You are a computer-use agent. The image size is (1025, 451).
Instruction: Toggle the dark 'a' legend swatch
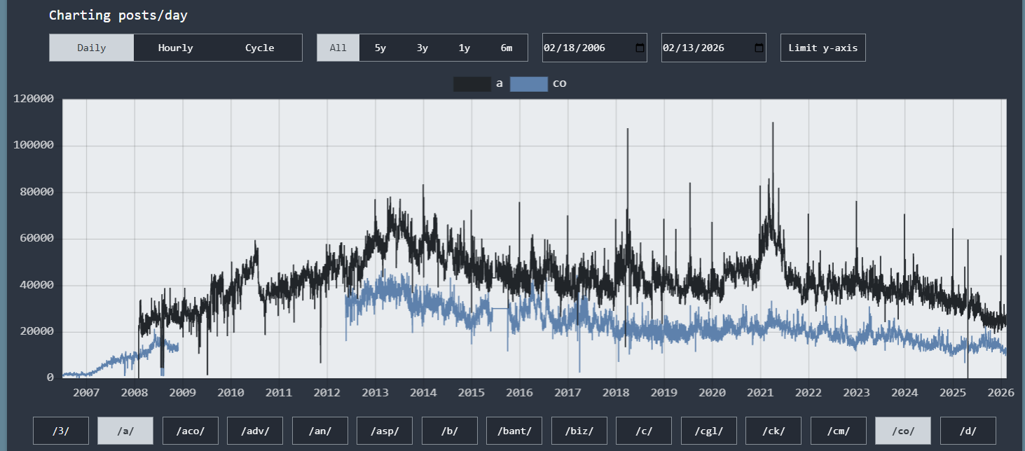point(472,84)
